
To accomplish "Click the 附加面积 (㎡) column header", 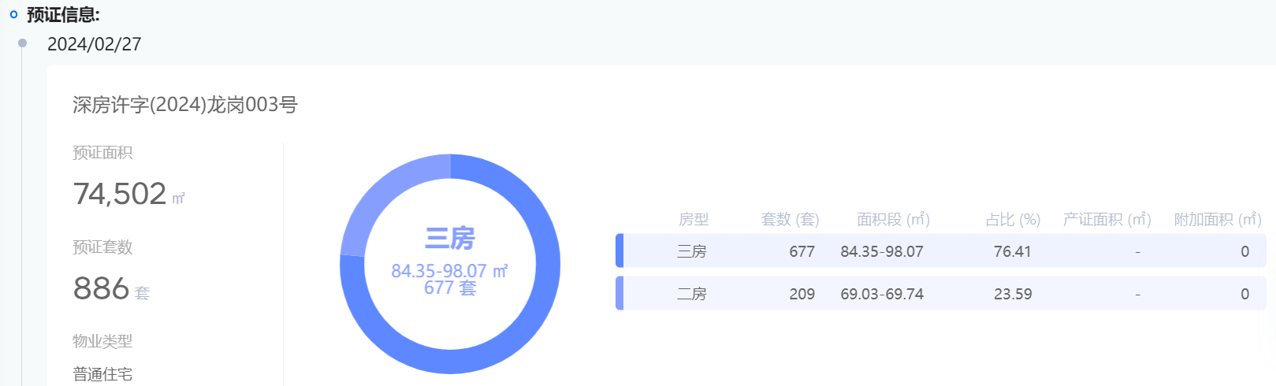I will (1218, 220).
